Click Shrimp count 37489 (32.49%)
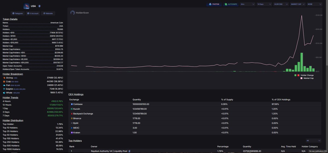 point(55,78)
